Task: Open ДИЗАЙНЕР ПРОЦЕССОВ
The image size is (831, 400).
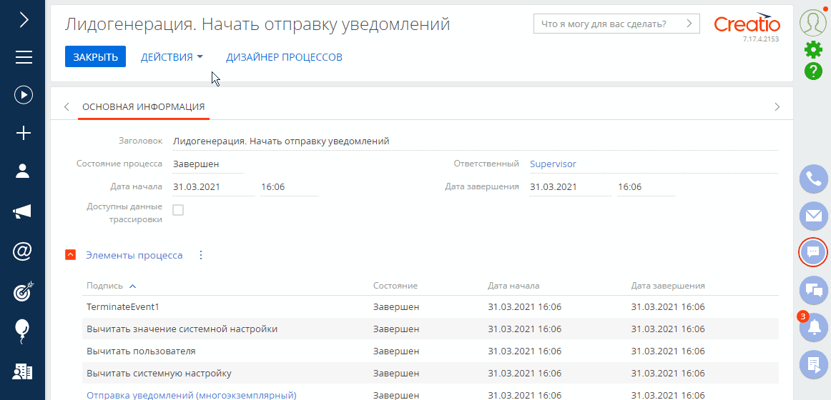Action: pyautogui.click(x=284, y=57)
